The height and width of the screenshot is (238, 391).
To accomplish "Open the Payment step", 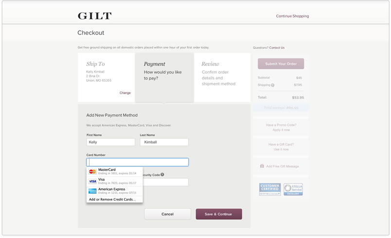I will click(164, 77).
